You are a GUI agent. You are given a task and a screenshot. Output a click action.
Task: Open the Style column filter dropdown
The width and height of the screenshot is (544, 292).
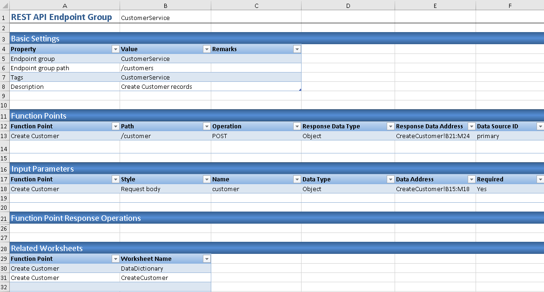[x=207, y=179]
